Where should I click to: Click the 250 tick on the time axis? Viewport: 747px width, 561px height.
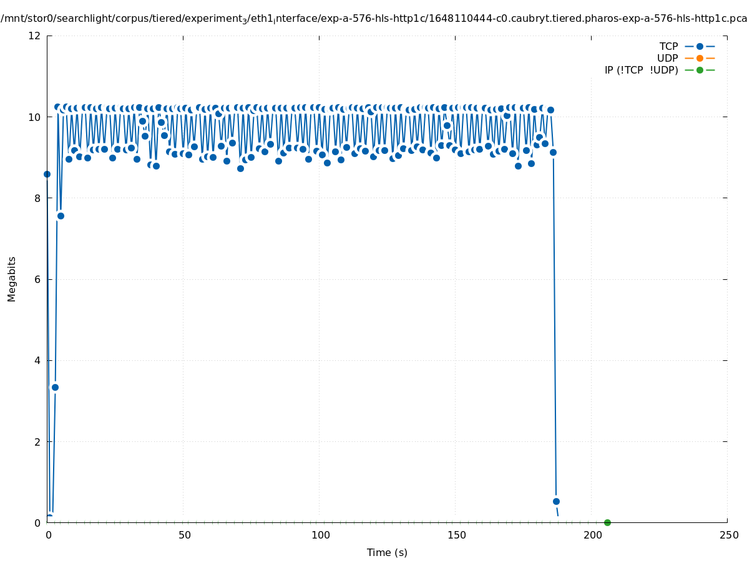coord(728,535)
